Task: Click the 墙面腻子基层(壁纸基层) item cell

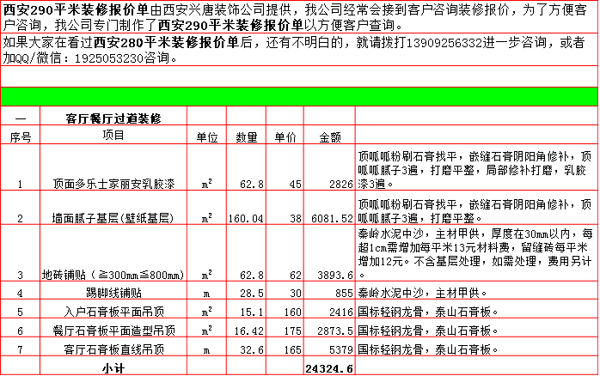Action: [x=113, y=218]
